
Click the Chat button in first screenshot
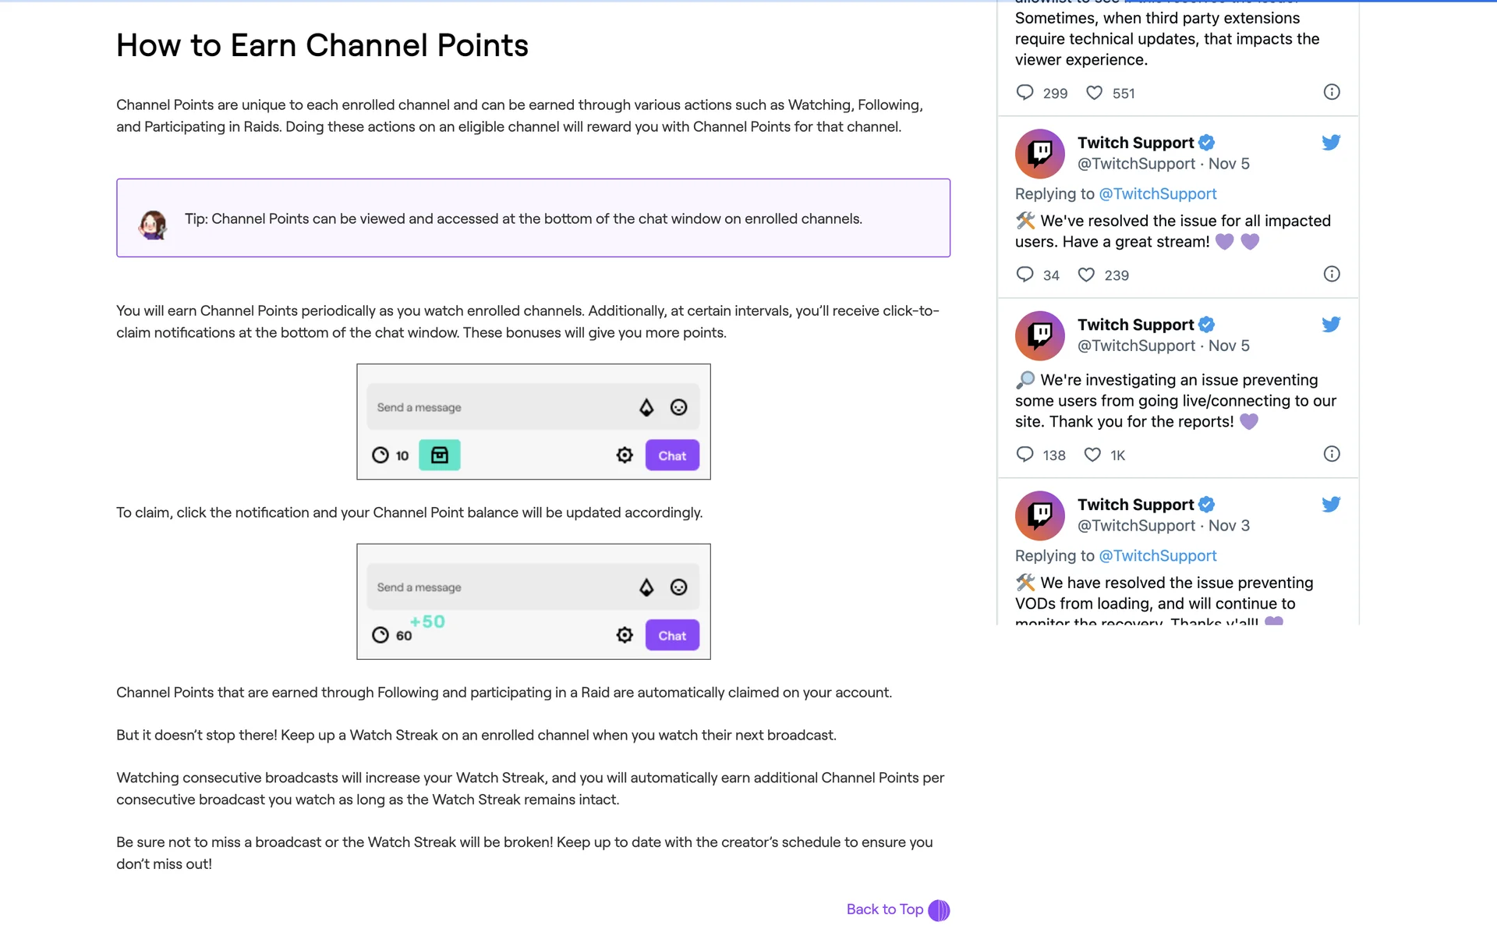pyautogui.click(x=671, y=456)
